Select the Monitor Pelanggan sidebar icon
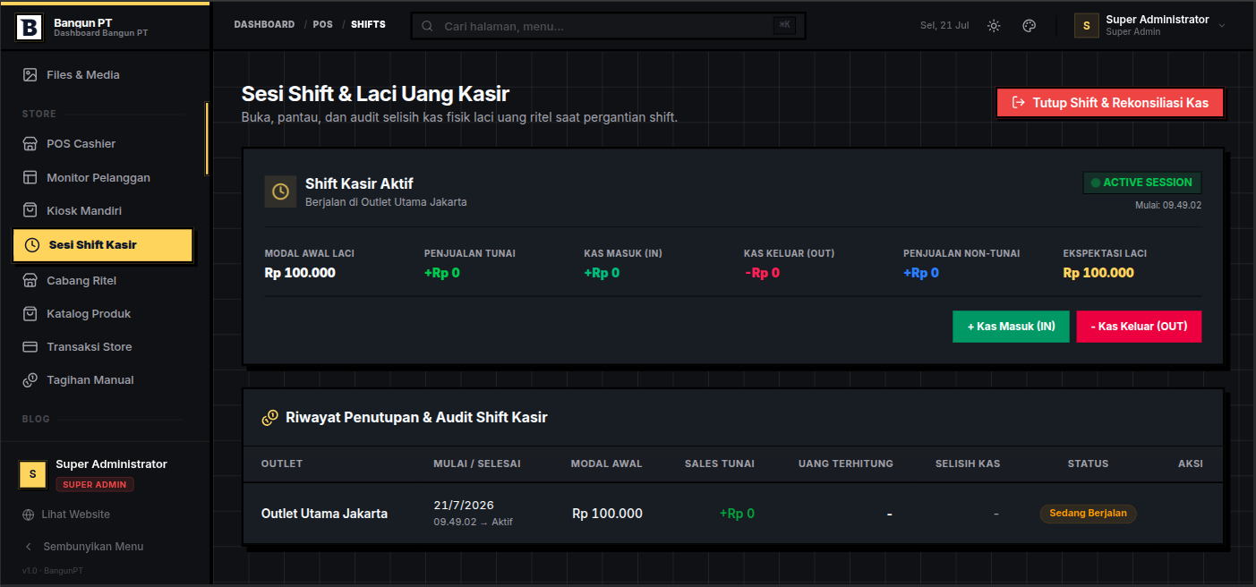Image resolution: width=1256 pixels, height=587 pixels. point(30,178)
